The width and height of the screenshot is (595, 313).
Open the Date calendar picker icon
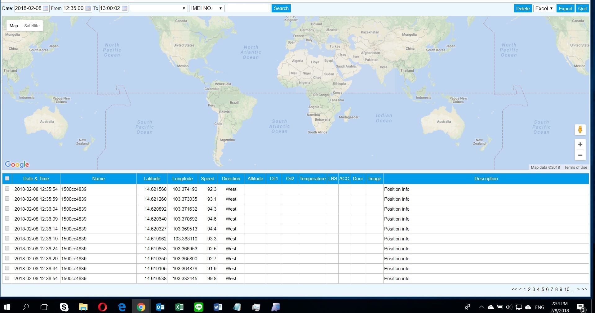[x=46, y=8]
